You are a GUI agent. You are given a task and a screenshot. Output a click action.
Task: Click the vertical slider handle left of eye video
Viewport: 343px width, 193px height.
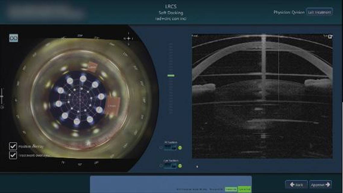click(x=2, y=96)
